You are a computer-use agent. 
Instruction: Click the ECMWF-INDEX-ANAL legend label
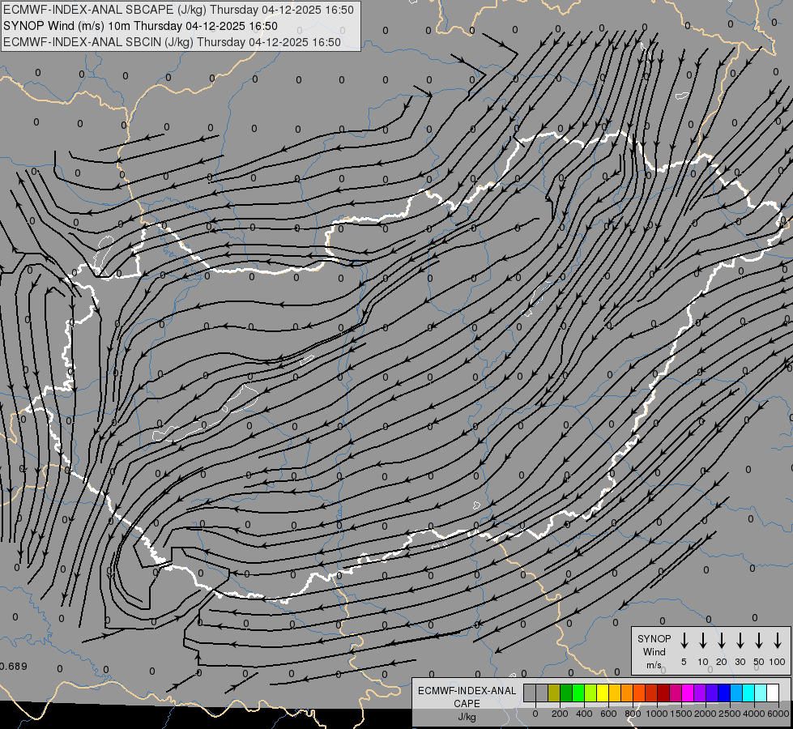pos(467,691)
